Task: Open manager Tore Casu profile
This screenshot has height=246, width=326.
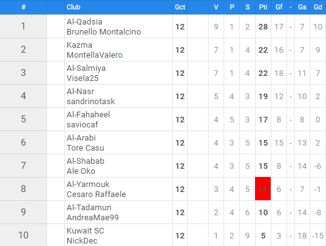Action: pos(85,148)
